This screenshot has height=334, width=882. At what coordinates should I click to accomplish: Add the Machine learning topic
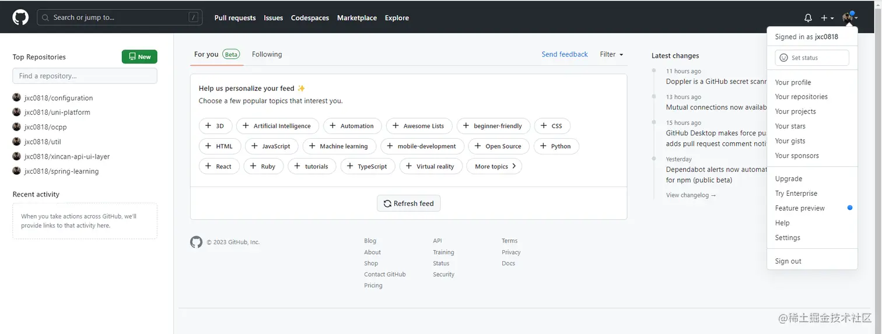click(339, 146)
